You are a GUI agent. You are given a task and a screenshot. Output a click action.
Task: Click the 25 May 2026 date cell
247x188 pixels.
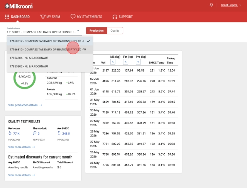(x=95, y=165)
